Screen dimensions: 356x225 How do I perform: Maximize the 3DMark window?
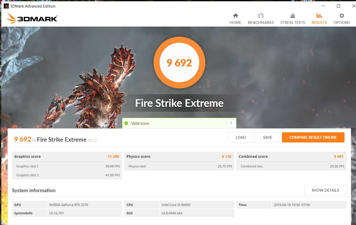[x=338, y=6]
